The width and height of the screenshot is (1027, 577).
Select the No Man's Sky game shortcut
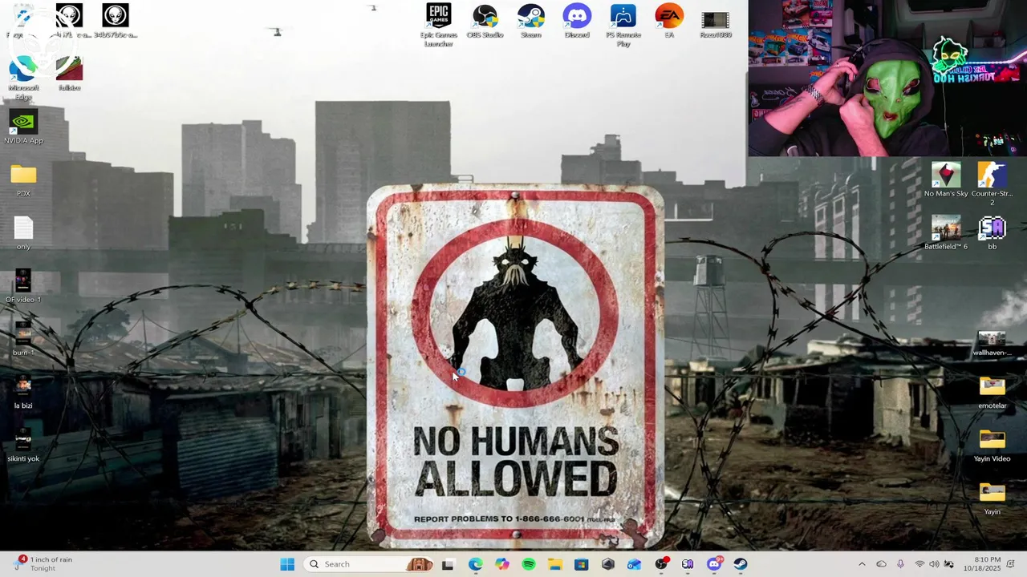pyautogui.click(x=946, y=180)
